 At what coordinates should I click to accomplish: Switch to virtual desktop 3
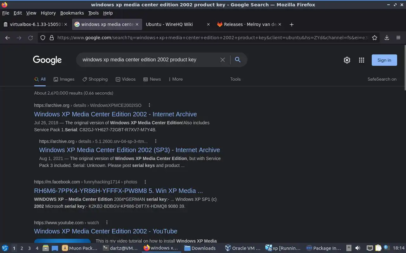(x=29, y=248)
